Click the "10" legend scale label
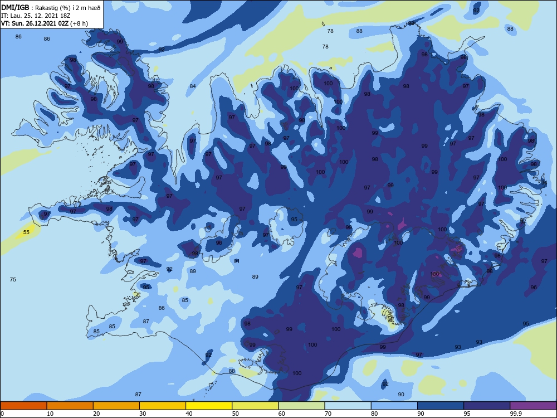Image resolution: width=557 pixels, height=418 pixels. coord(50,414)
